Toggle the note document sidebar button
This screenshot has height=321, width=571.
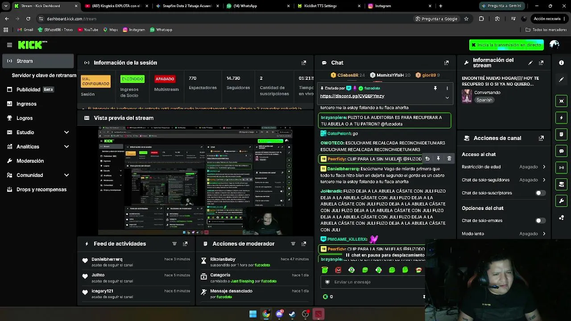click(562, 134)
